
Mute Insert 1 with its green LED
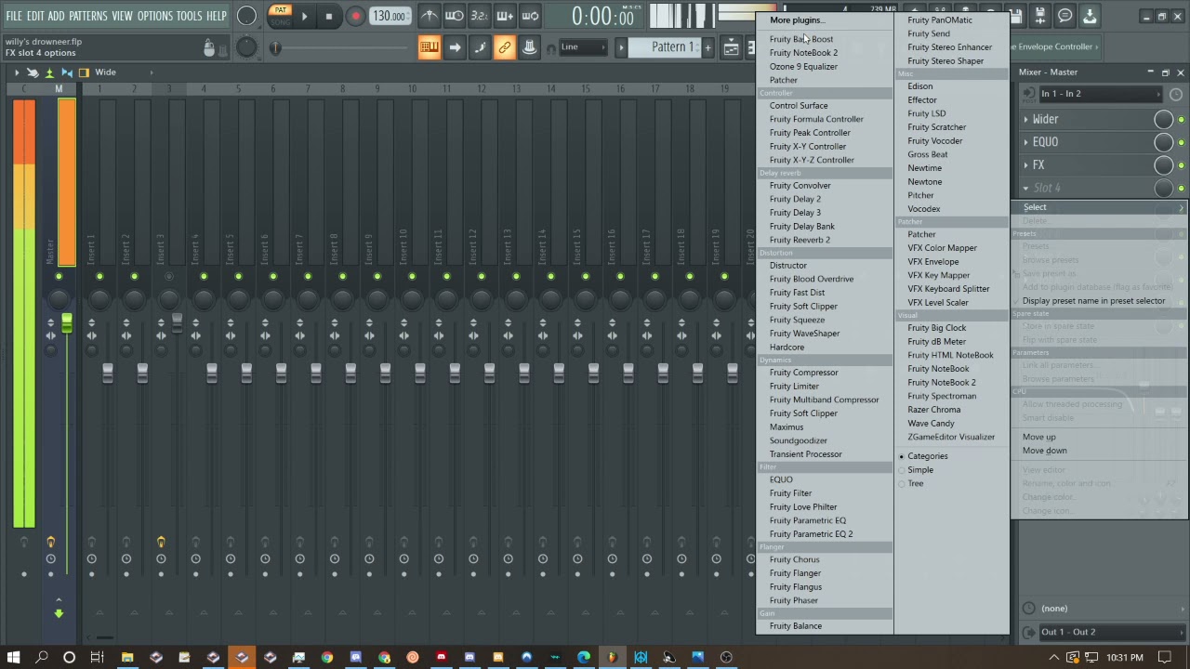tap(99, 276)
